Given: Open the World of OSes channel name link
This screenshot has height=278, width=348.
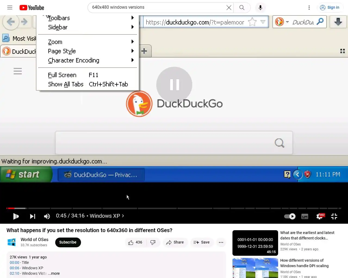Looking at the screenshot, I should [35, 239].
